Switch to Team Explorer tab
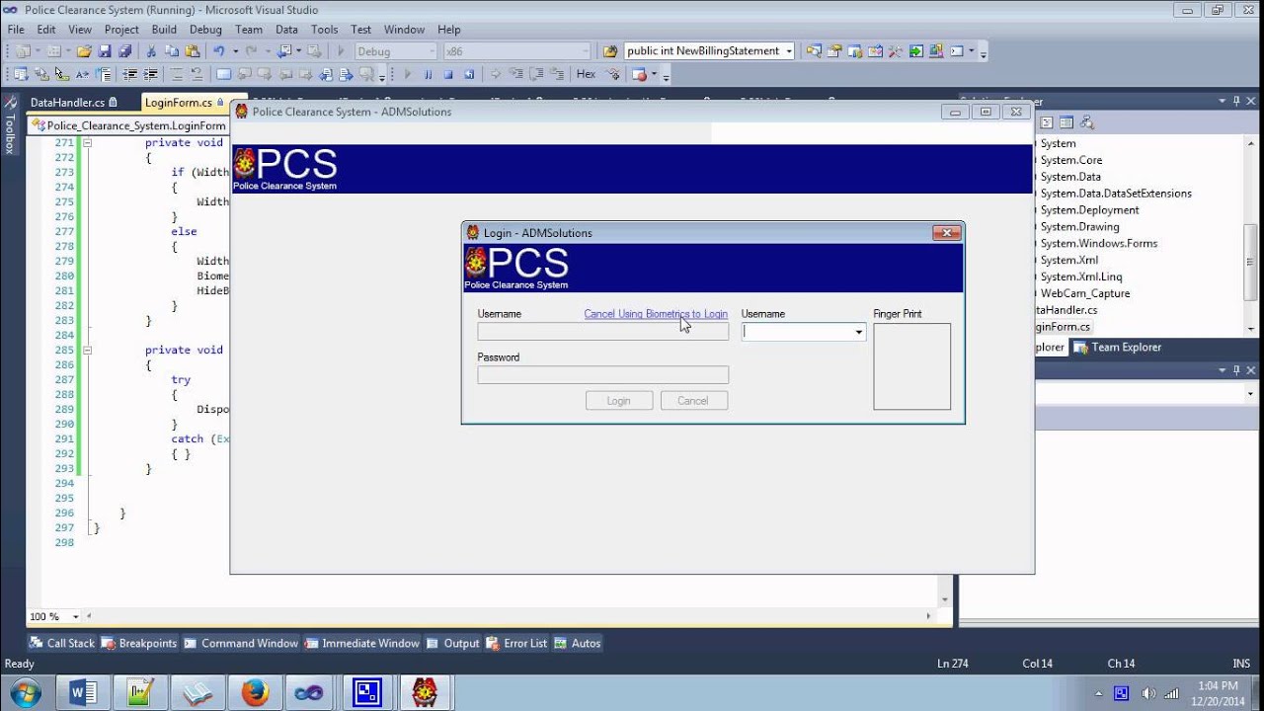1264x711 pixels. tap(1118, 348)
